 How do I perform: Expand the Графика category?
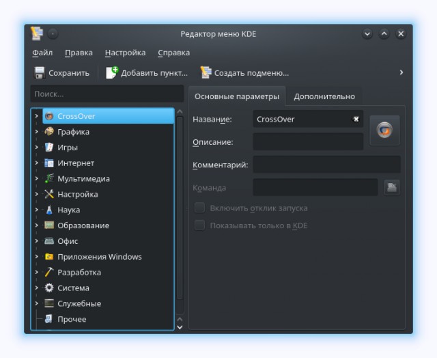tap(36, 131)
